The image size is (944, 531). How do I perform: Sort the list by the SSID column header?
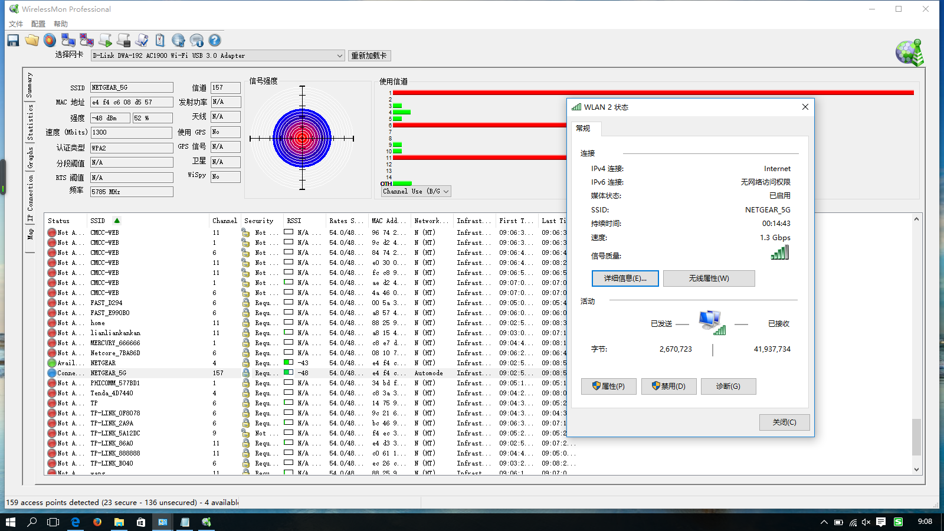(x=148, y=221)
